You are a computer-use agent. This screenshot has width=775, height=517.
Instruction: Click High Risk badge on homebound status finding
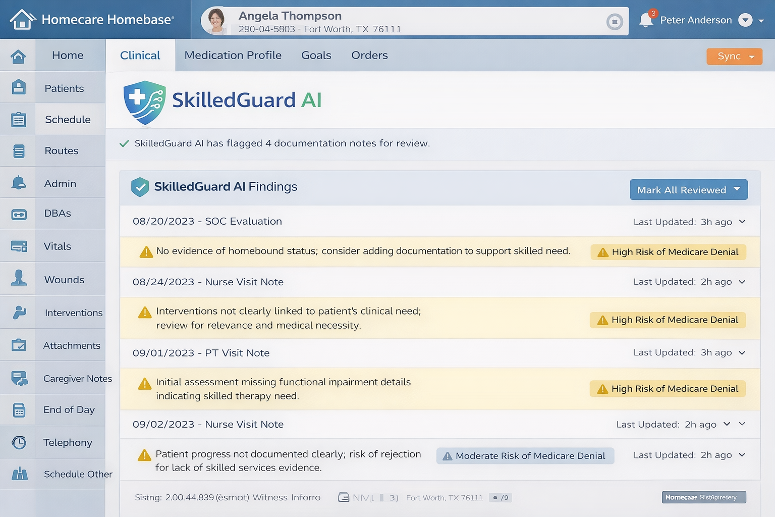(668, 252)
